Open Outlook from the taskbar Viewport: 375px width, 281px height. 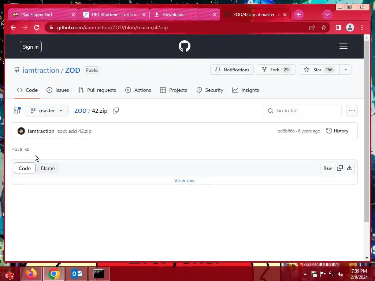point(77,273)
